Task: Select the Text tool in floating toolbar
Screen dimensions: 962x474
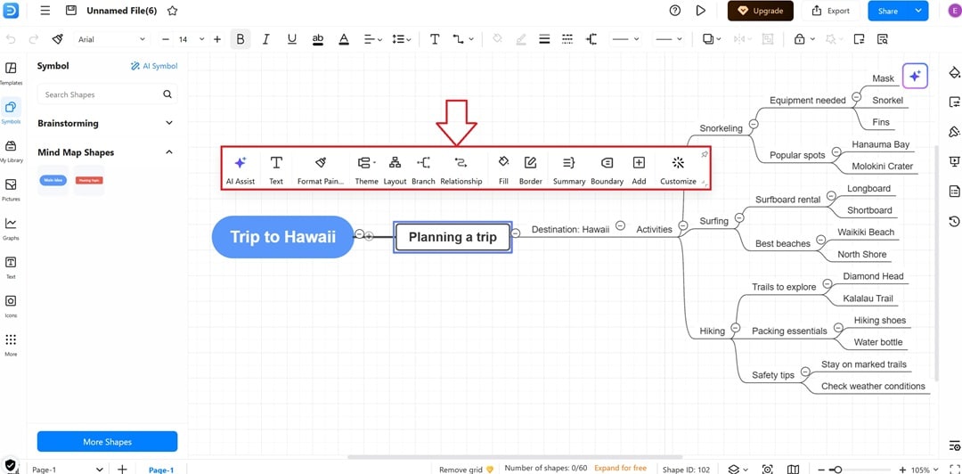Action: point(276,170)
